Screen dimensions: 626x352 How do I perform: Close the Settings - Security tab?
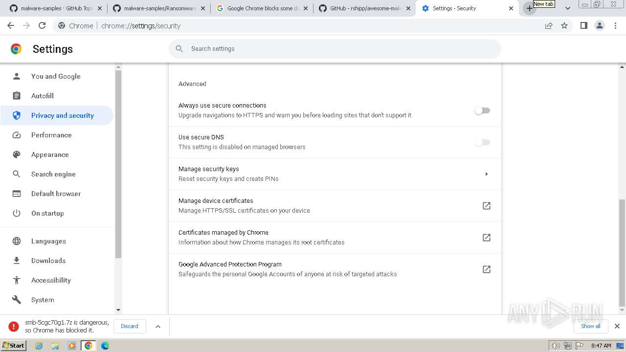point(511,8)
